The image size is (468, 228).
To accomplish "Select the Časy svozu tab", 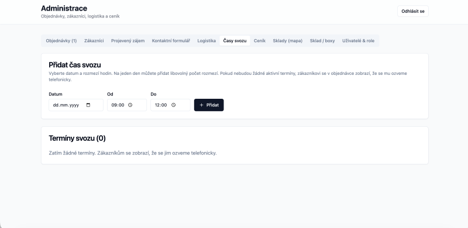I will coord(235,40).
